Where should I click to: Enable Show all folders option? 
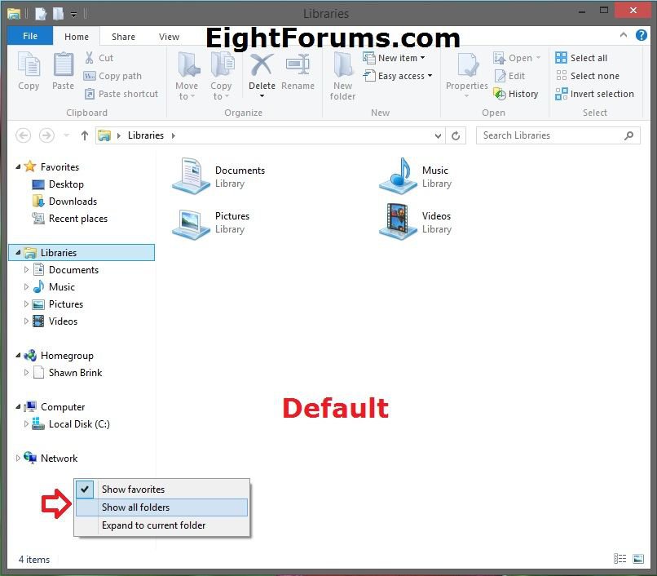[x=135, y=507]
